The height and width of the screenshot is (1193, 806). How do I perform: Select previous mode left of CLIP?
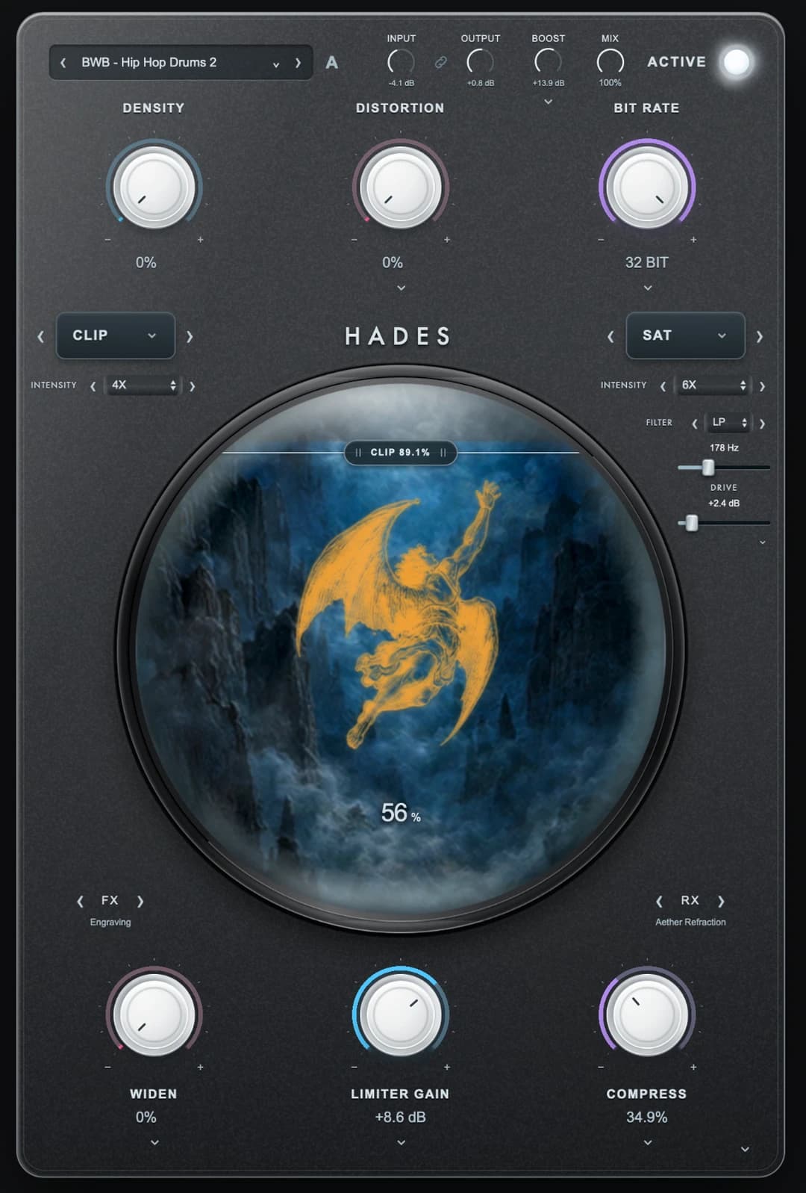41,336
